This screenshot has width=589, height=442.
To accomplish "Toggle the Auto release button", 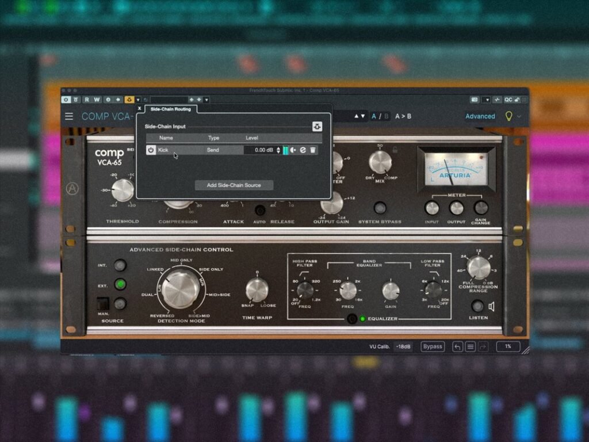I will point(259,209).
